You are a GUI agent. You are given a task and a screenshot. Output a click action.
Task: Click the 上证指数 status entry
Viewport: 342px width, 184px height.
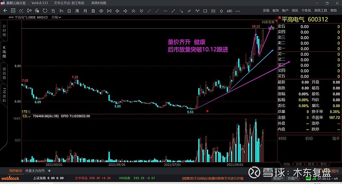(x=48, y=178)
